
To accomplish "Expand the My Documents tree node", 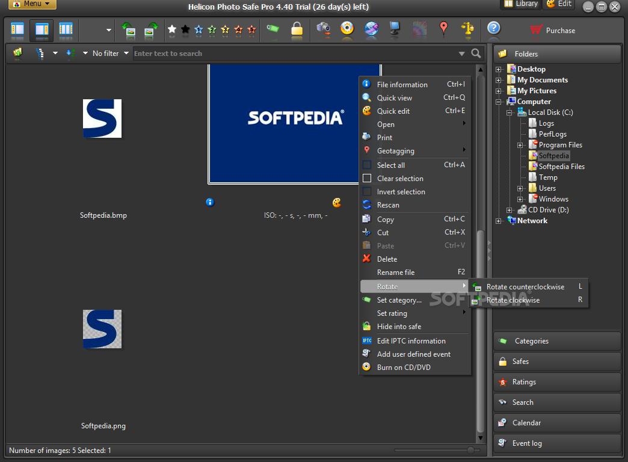I will pos(499,80).
